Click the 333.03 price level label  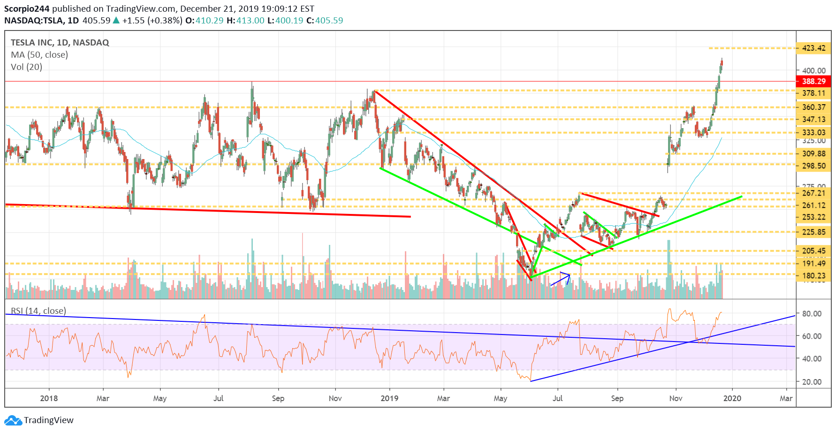click(813, 132)
